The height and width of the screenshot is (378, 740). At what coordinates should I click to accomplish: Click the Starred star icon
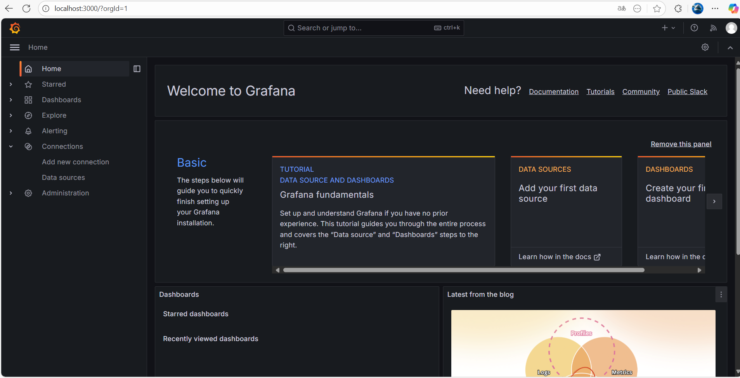(28, 84)
